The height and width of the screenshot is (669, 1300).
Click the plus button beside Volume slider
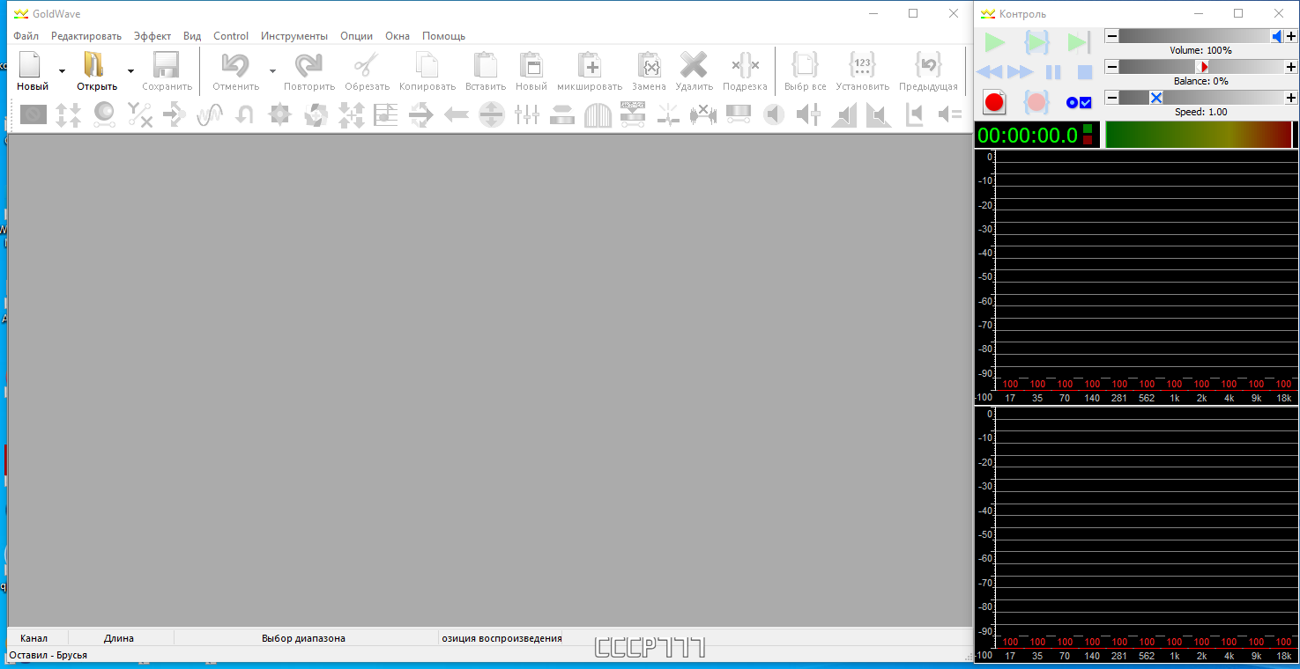click(1291, 36)
